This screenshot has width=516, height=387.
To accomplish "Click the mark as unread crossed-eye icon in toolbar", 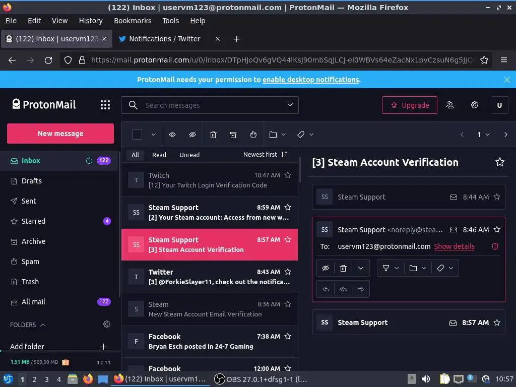I will (192, 135).
